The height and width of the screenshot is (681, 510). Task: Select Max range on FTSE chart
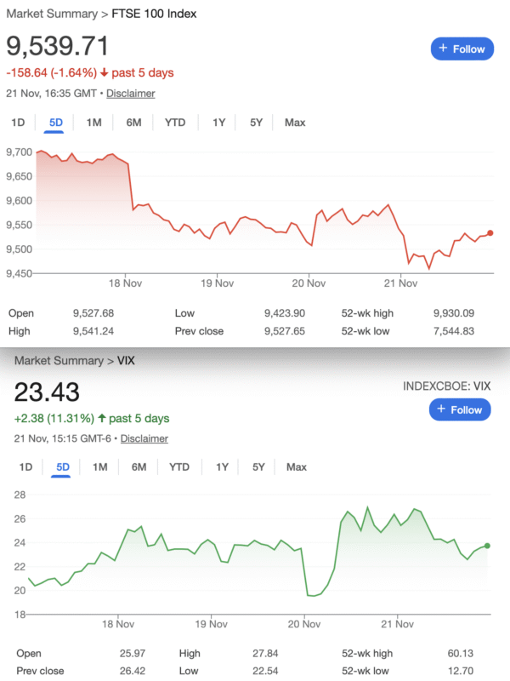coord(295,123)
